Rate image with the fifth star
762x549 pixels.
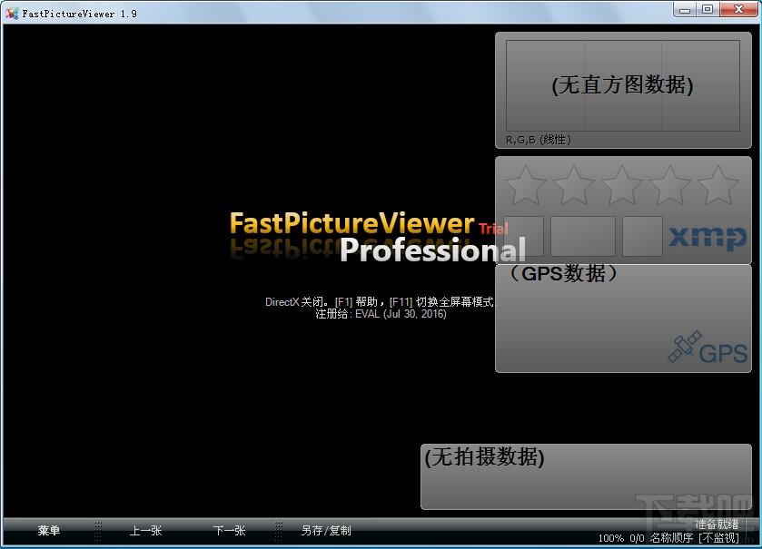718,185
